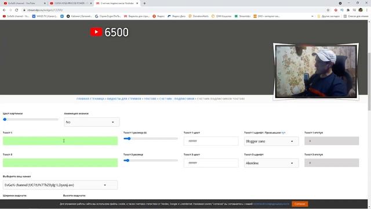This screenshot has width=371, height=209.
Task: Click the browser forward arrow
Action: click(10, 10)
